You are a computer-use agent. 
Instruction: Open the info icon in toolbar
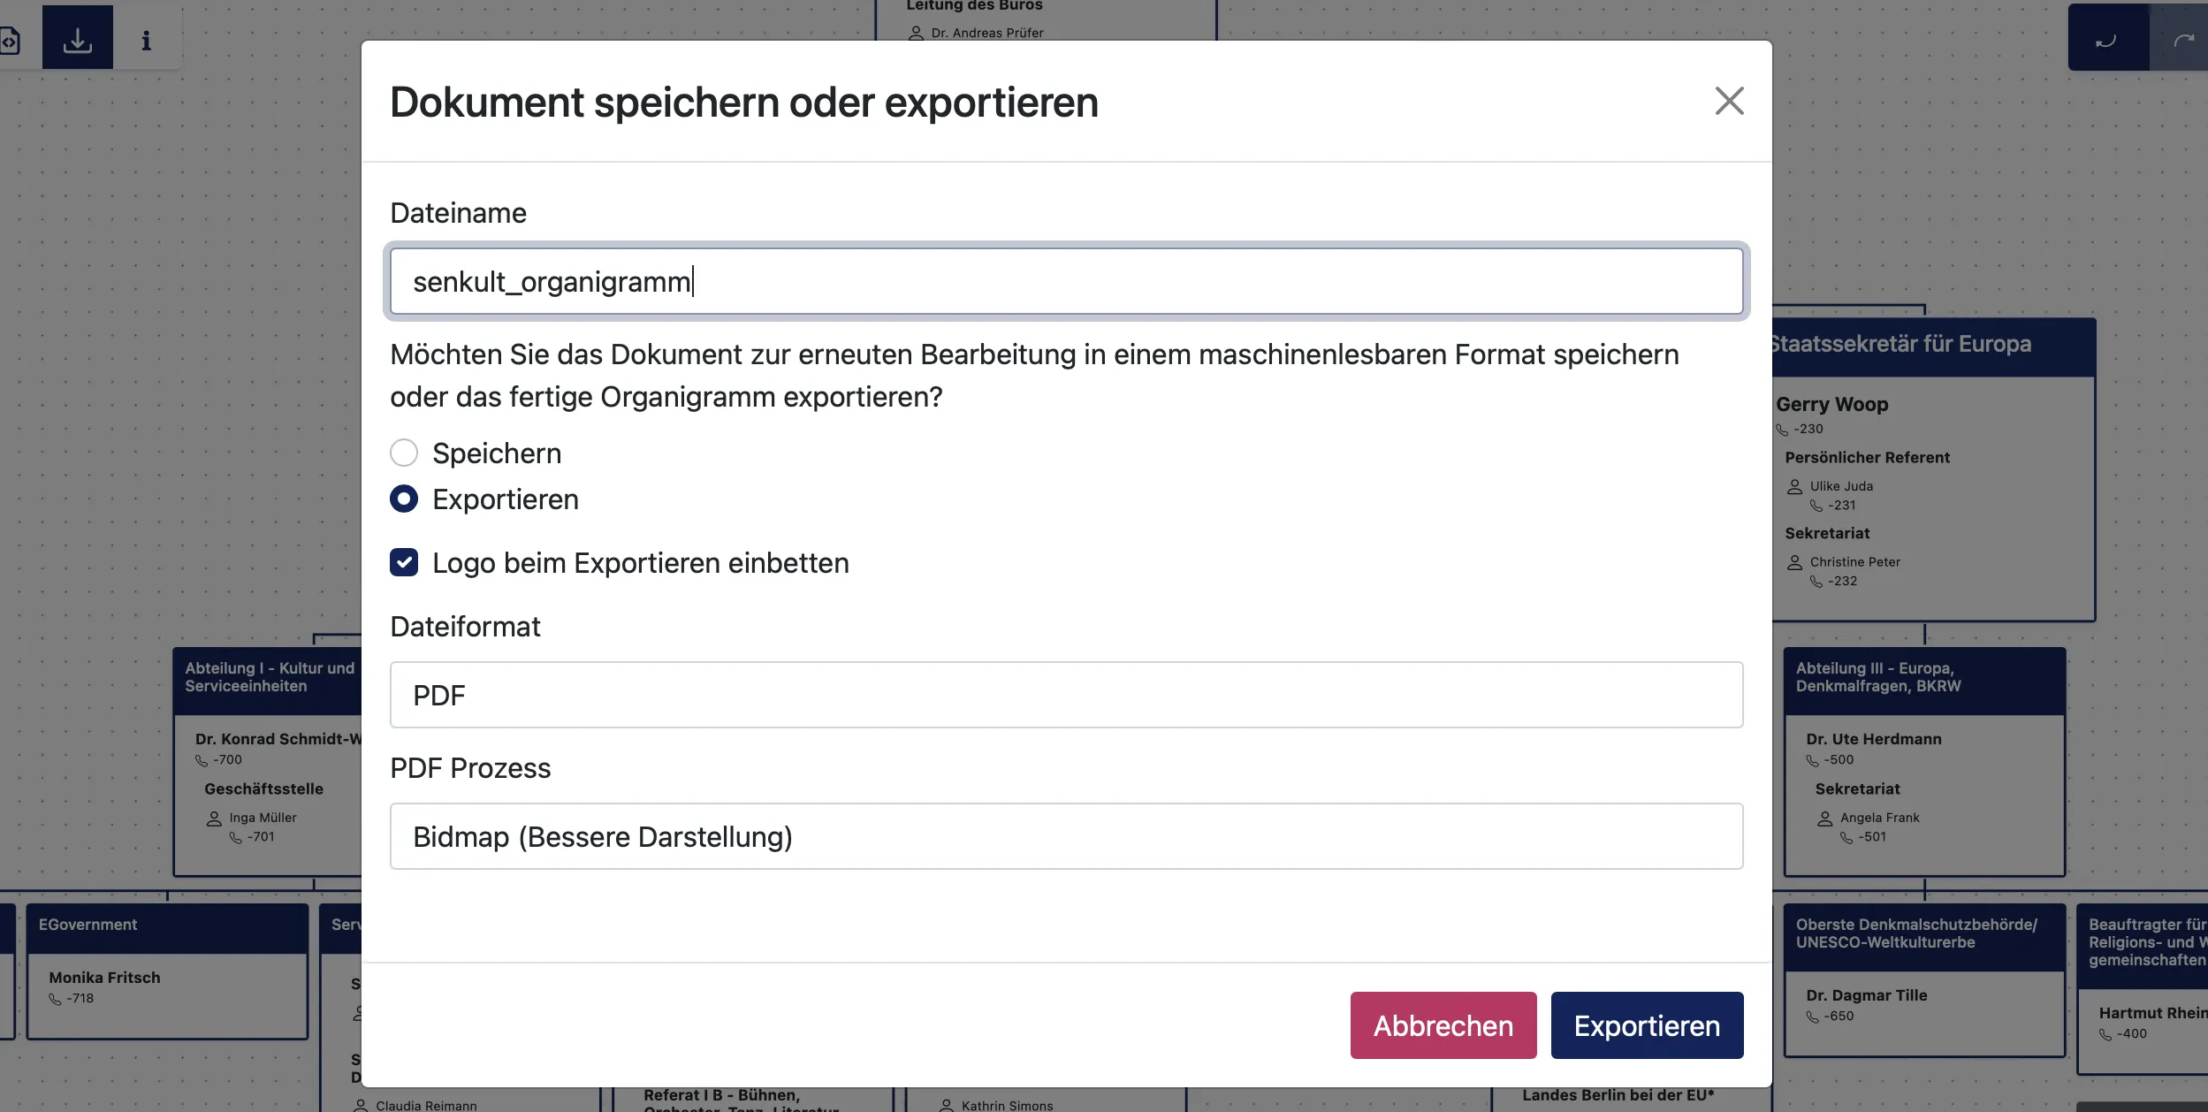pyautogui.click(x=147, y=40)
